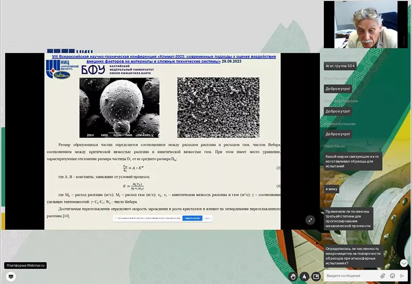Screen dimensions: 412x284
Task: Click the blue Закрыть доступ button
Action: coord(192,218)
